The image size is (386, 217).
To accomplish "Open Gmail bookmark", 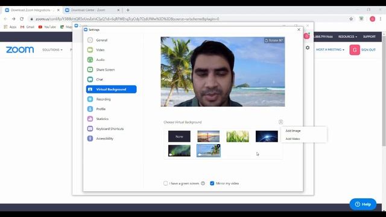I will 27,27.
